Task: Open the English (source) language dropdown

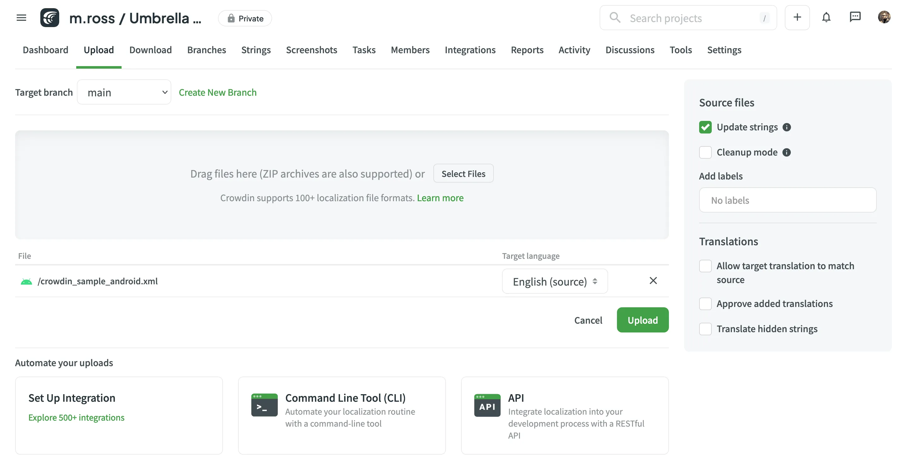Action: click(x=555, y=281)
